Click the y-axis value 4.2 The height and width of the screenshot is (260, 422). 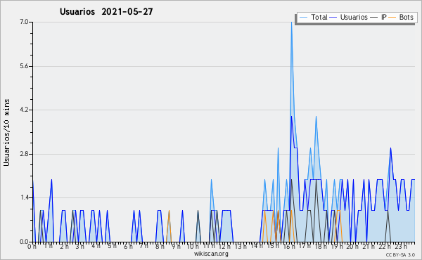24,110
